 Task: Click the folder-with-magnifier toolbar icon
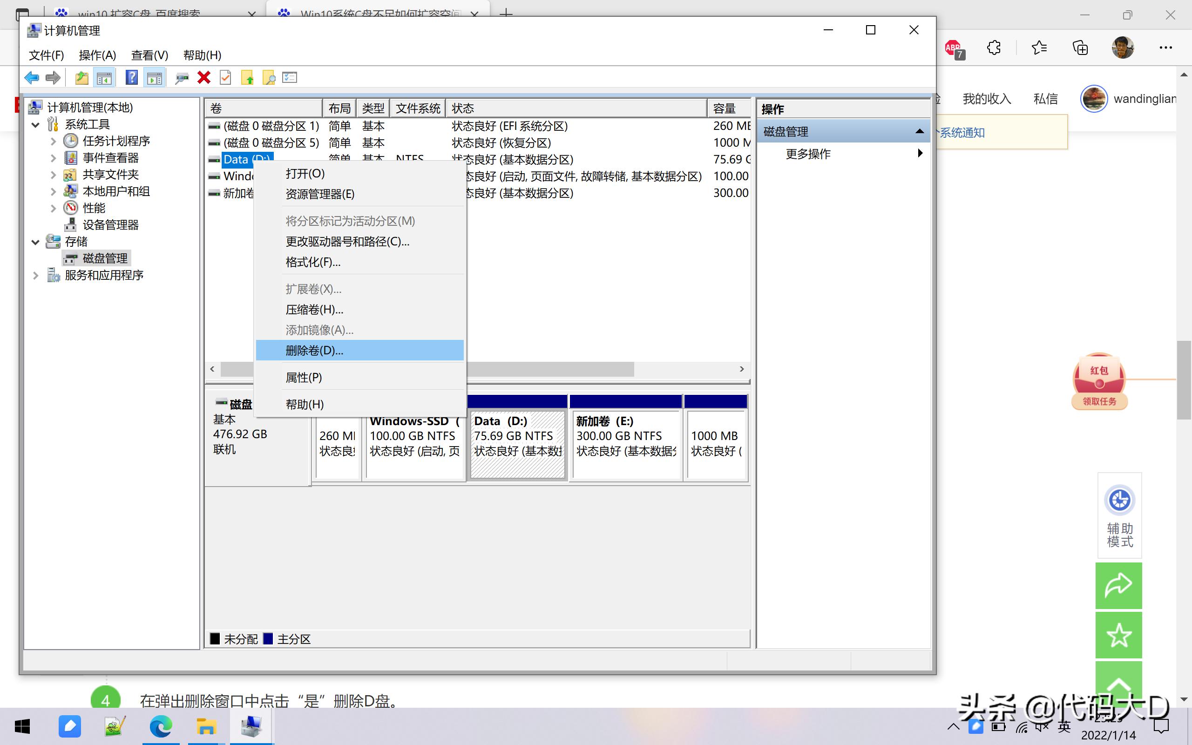pos(269,77)
